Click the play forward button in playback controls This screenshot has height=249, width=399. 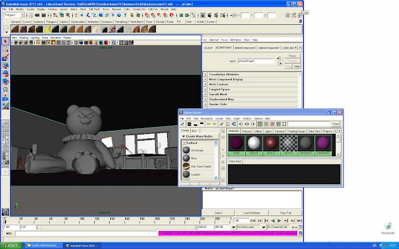pos(279,220)
